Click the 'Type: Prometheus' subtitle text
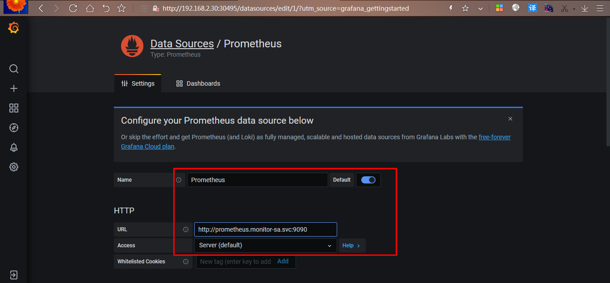The width and height of the screenshot is (610, 283). click(175, 54)
